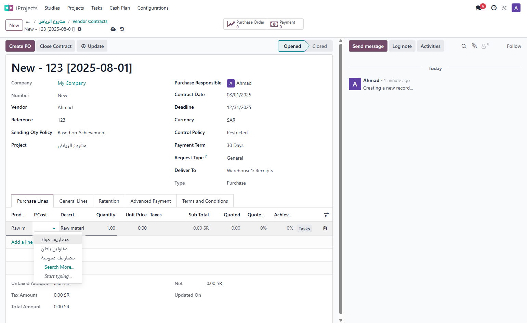
Task: Open the iProjects app home logo
Action: coord(9,8)
